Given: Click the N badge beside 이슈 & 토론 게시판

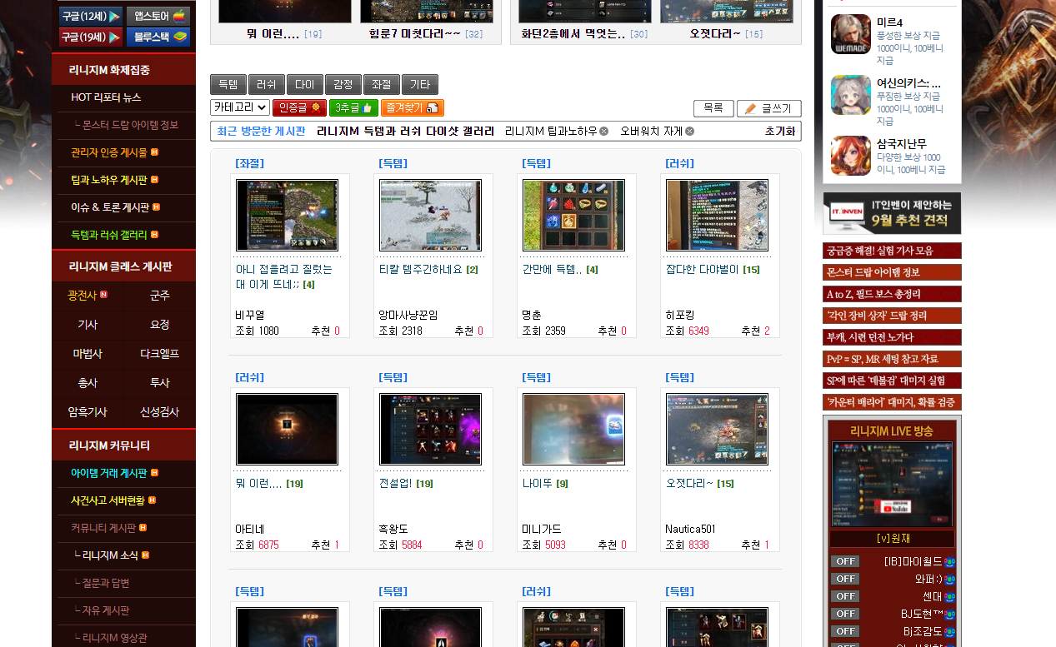Looking at the screenshot, I should [x=157, y=207].
